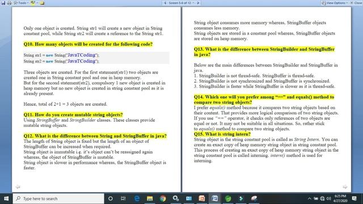Click the Q15 What is string intern heading
This screenshot has height=204, width=363.
point(222,134)
